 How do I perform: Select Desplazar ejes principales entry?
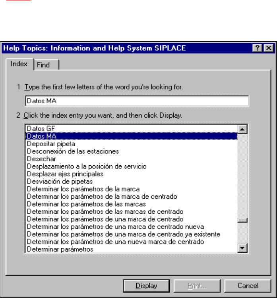tap(132, 174)
